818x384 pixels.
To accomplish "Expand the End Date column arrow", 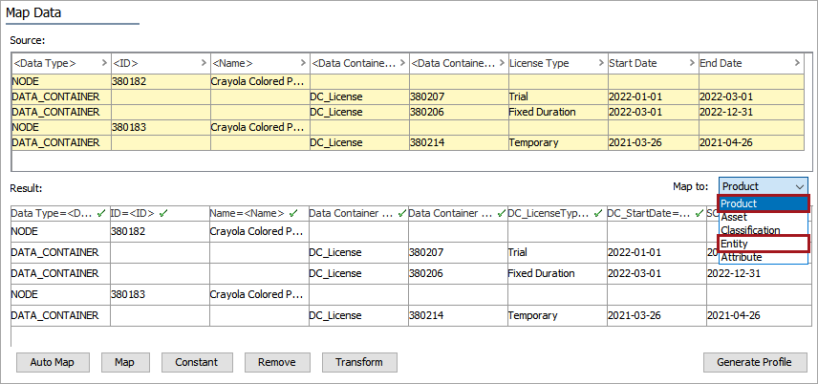I will [797, 63].
